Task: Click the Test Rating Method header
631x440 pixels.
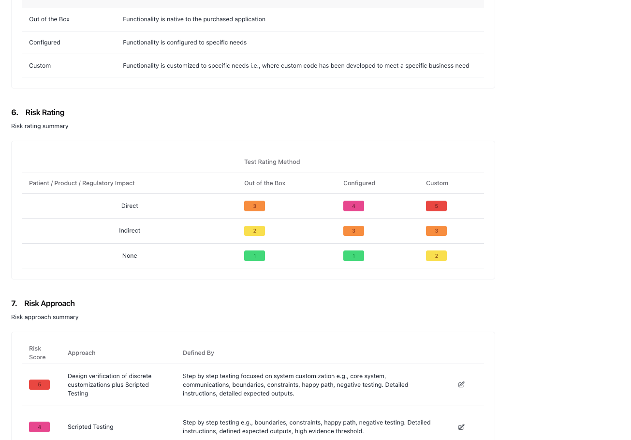Action: coord(272,162)
